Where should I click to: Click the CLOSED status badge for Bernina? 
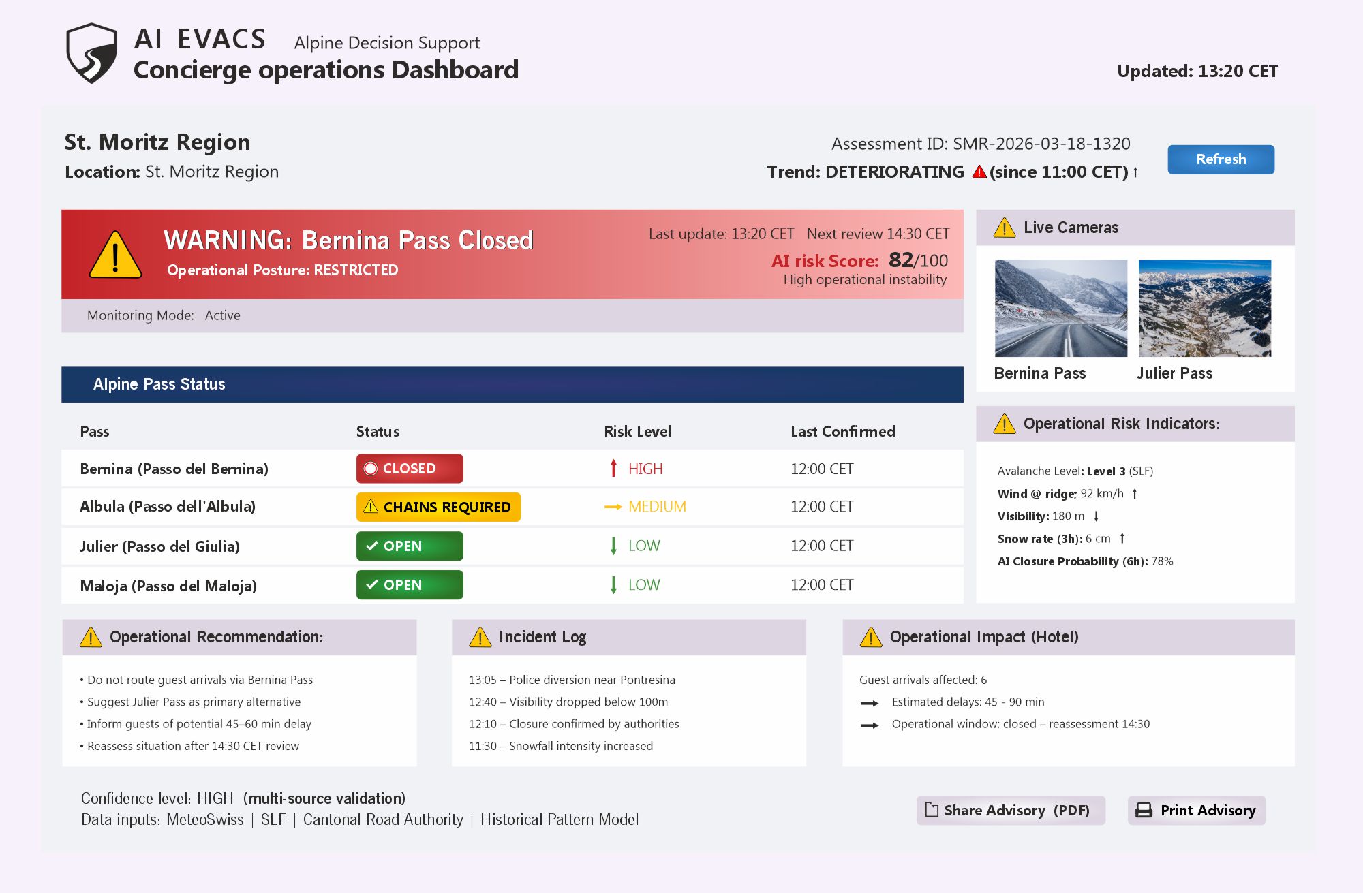click(410, 469)
